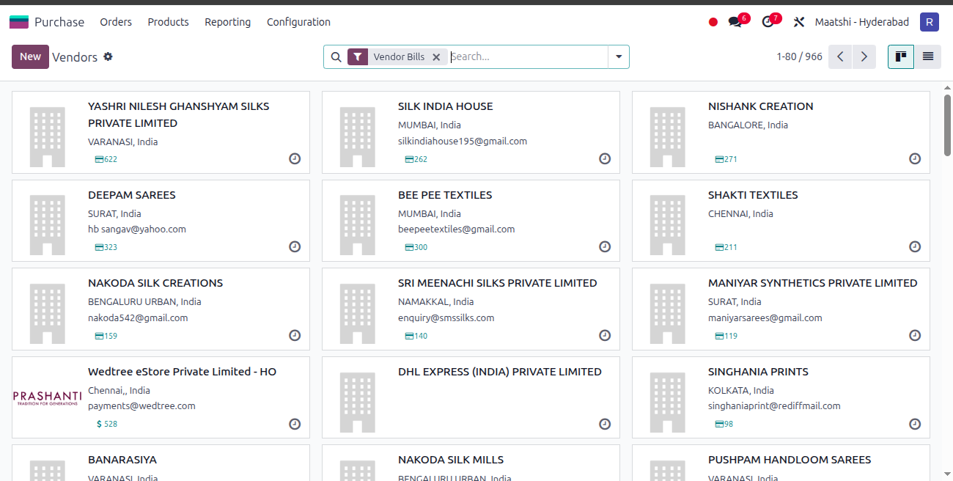Switch to List view
Viewport: 953px width, 481px height.
coord(928,56)
